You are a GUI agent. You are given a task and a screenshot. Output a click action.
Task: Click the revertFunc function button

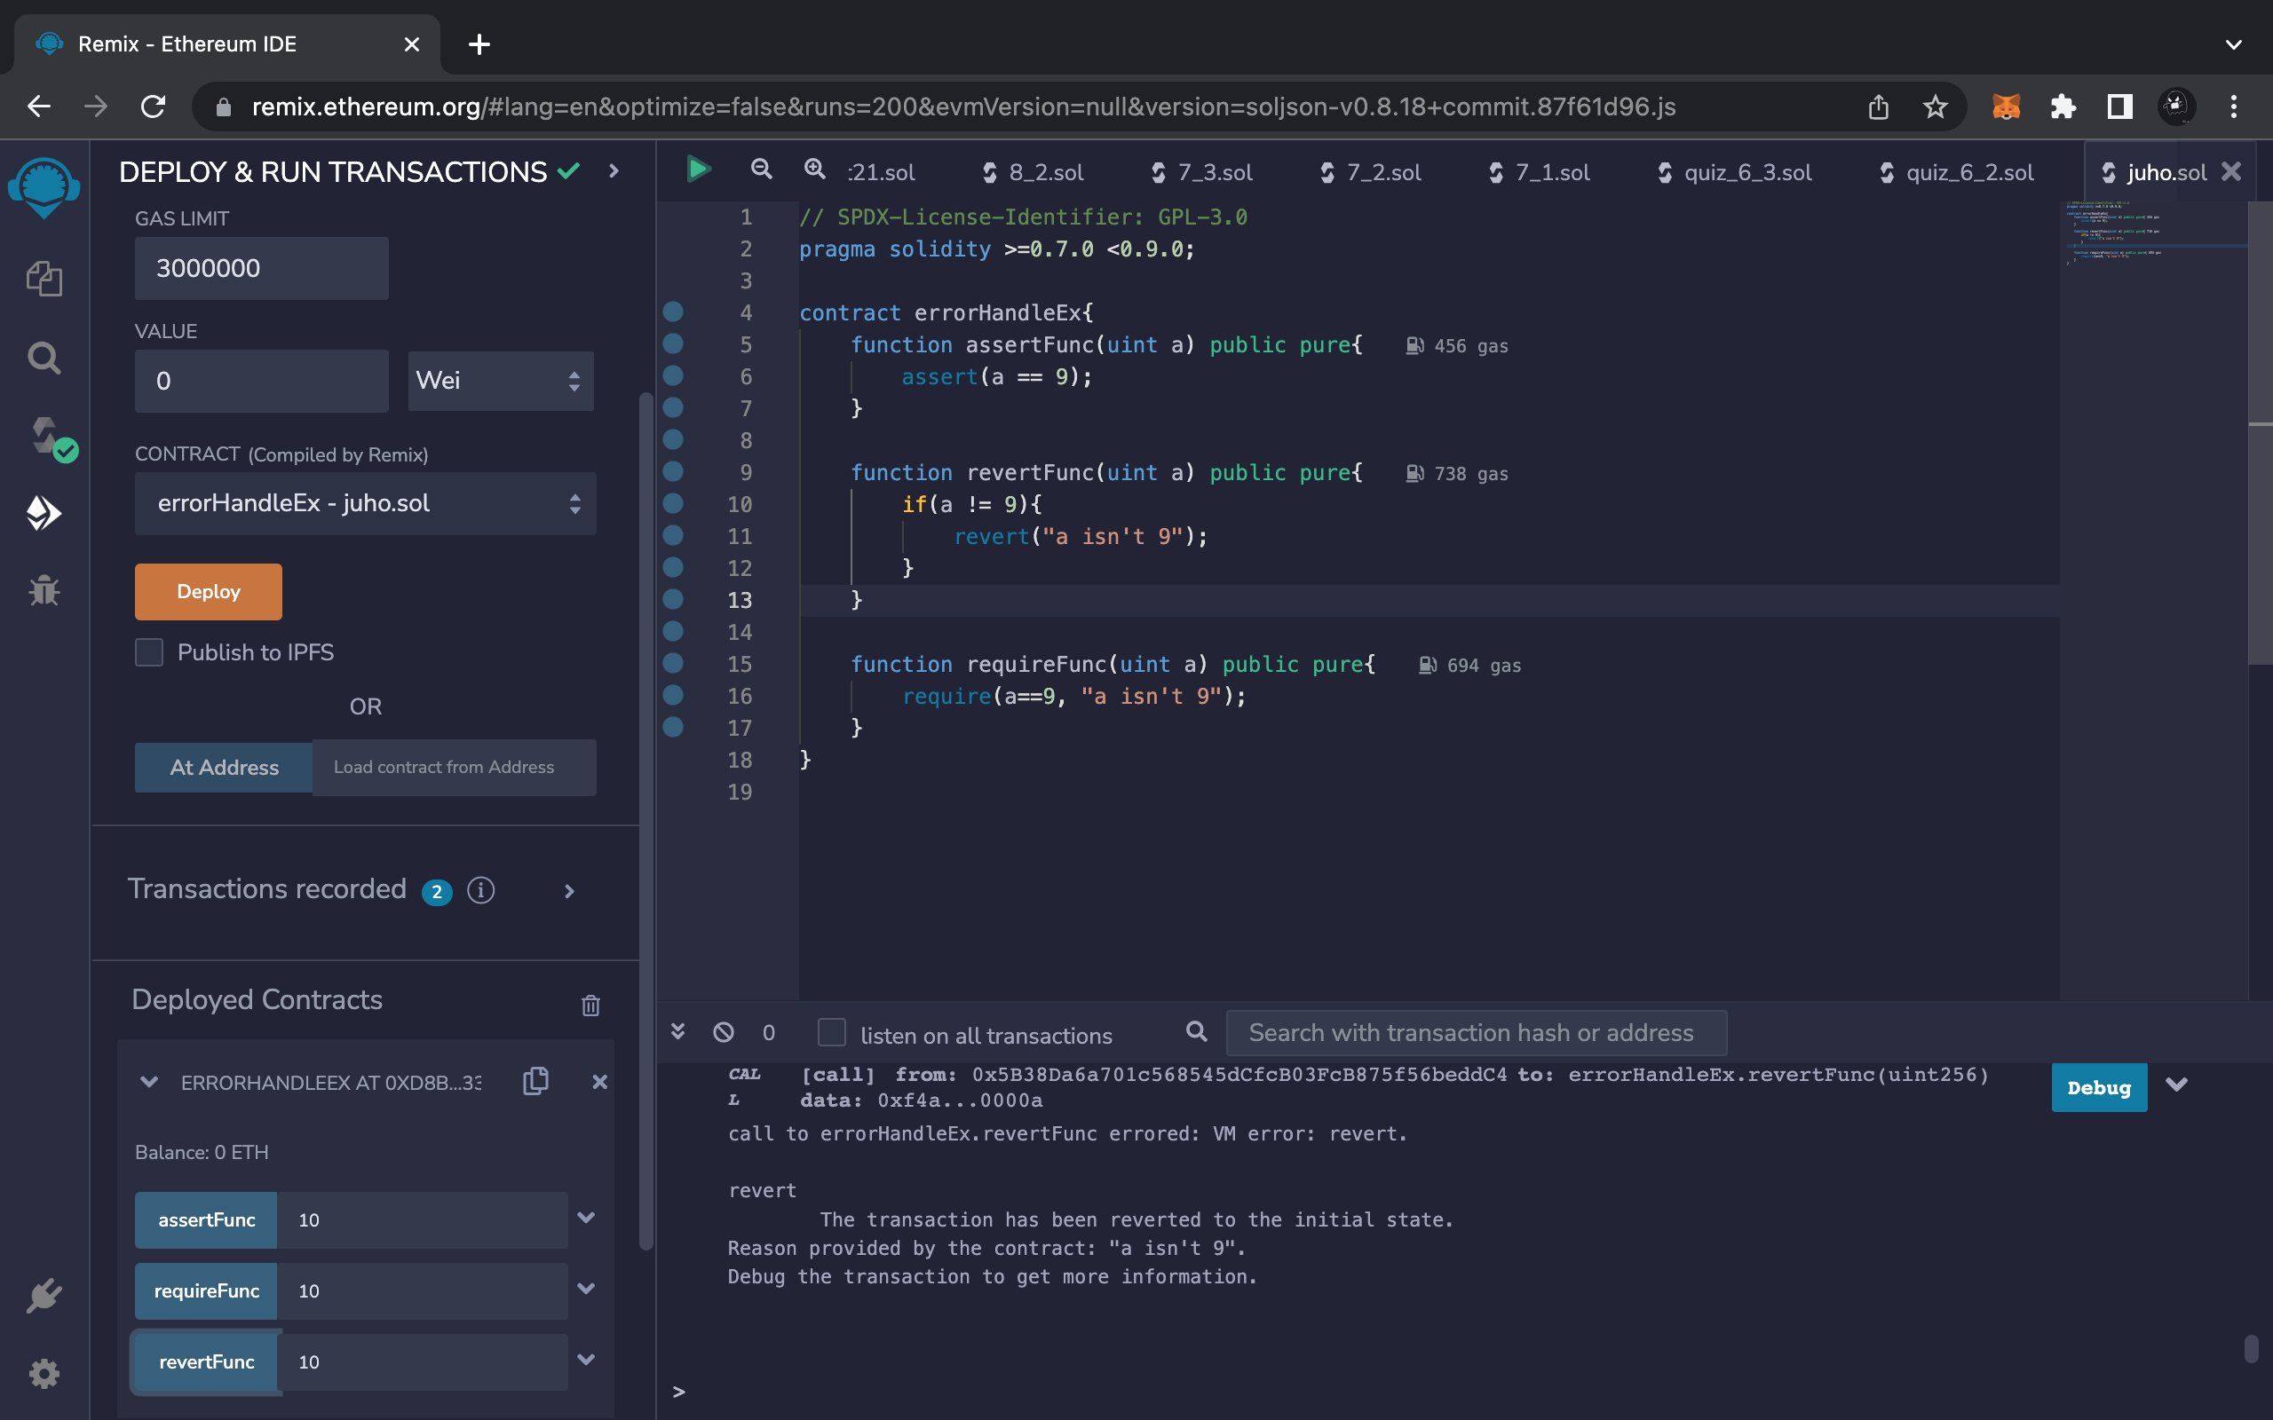pyautogui.click(x=207, y=1361)
